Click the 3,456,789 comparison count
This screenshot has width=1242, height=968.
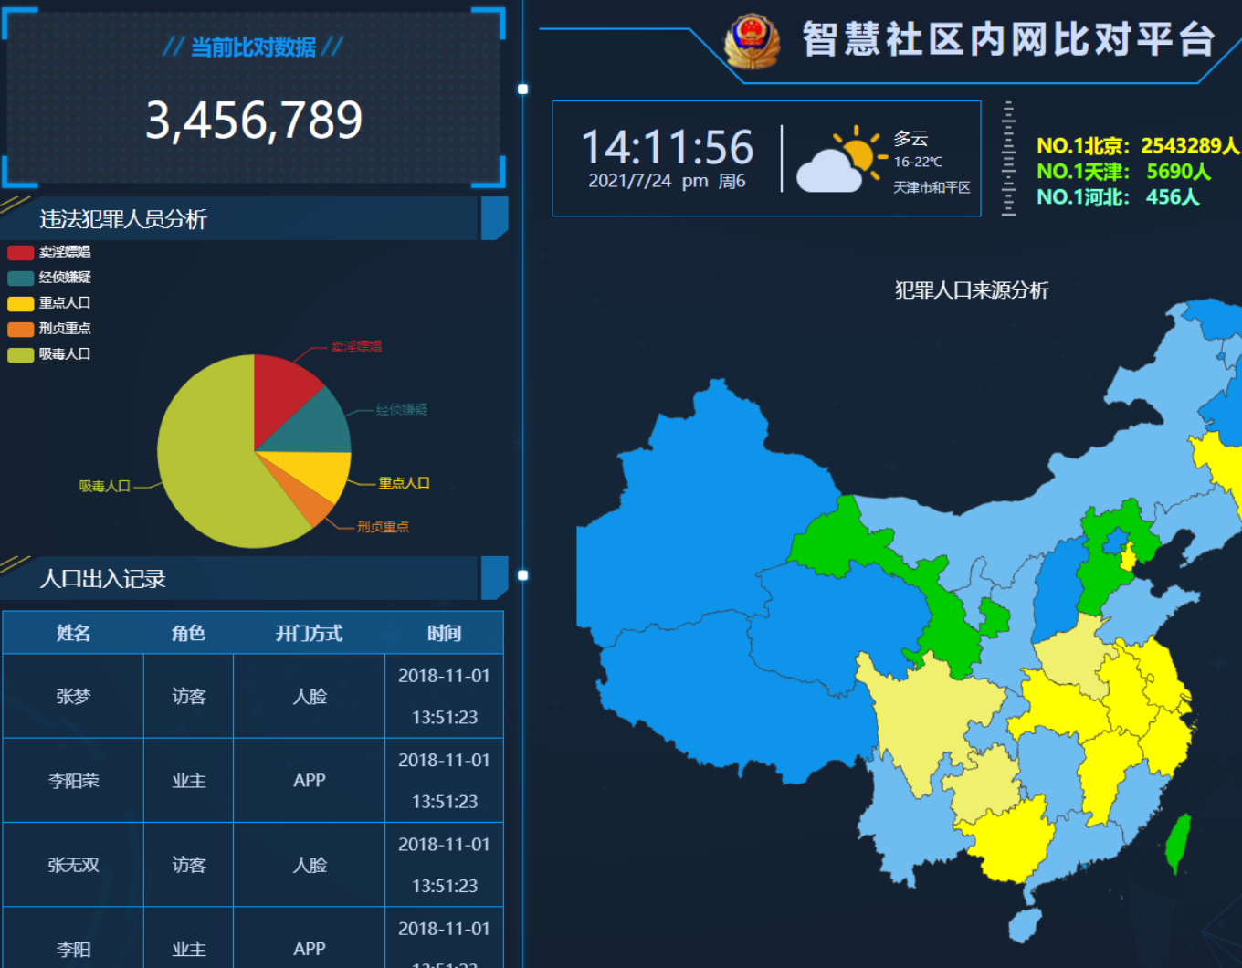(254, 121)
